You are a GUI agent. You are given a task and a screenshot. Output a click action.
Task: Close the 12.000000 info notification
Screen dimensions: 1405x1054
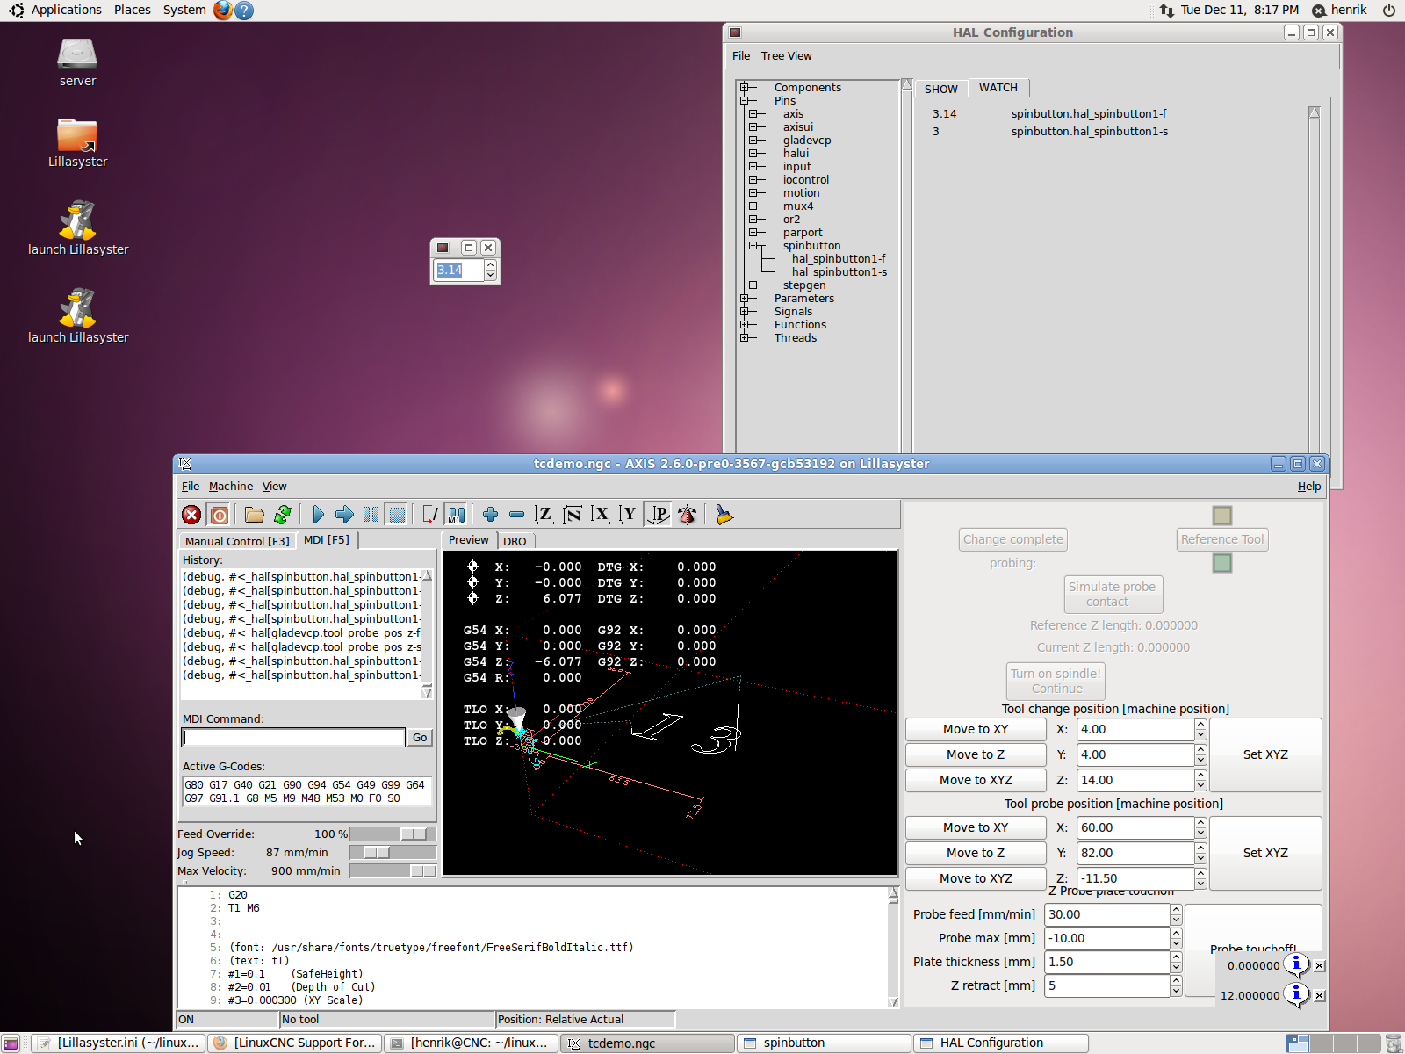(x=1320, y=996)
